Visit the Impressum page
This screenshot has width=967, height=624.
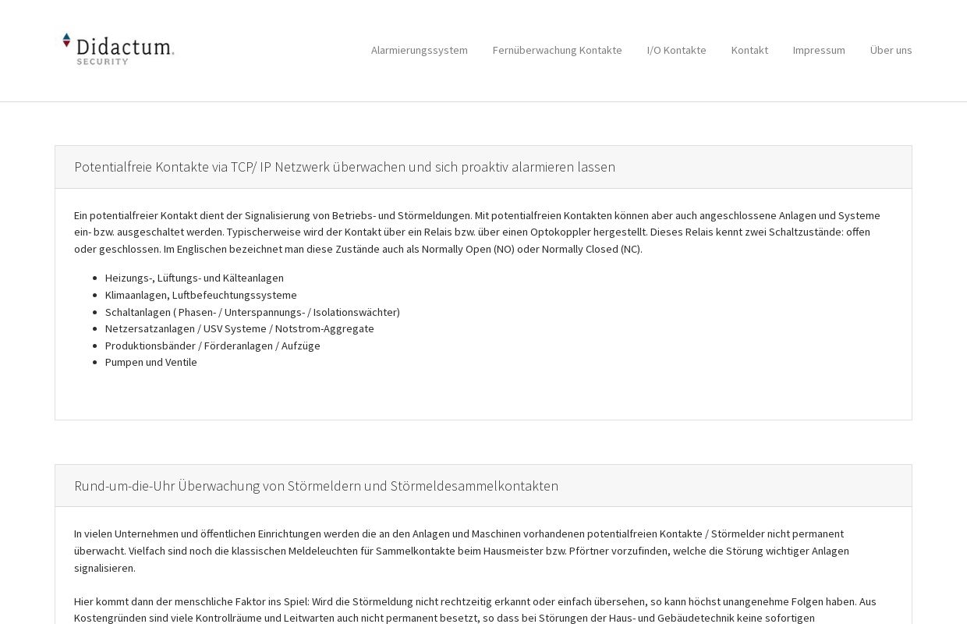pos(819,50)
